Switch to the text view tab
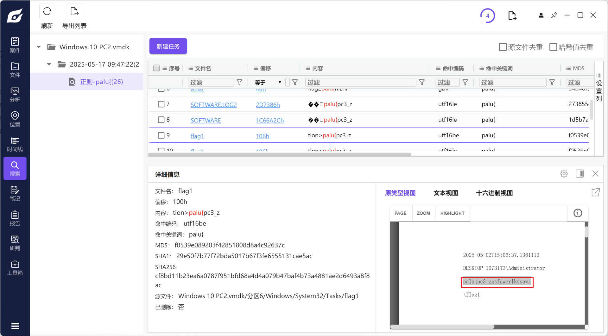The image size is (608, 336). click(x=446, y=193)
